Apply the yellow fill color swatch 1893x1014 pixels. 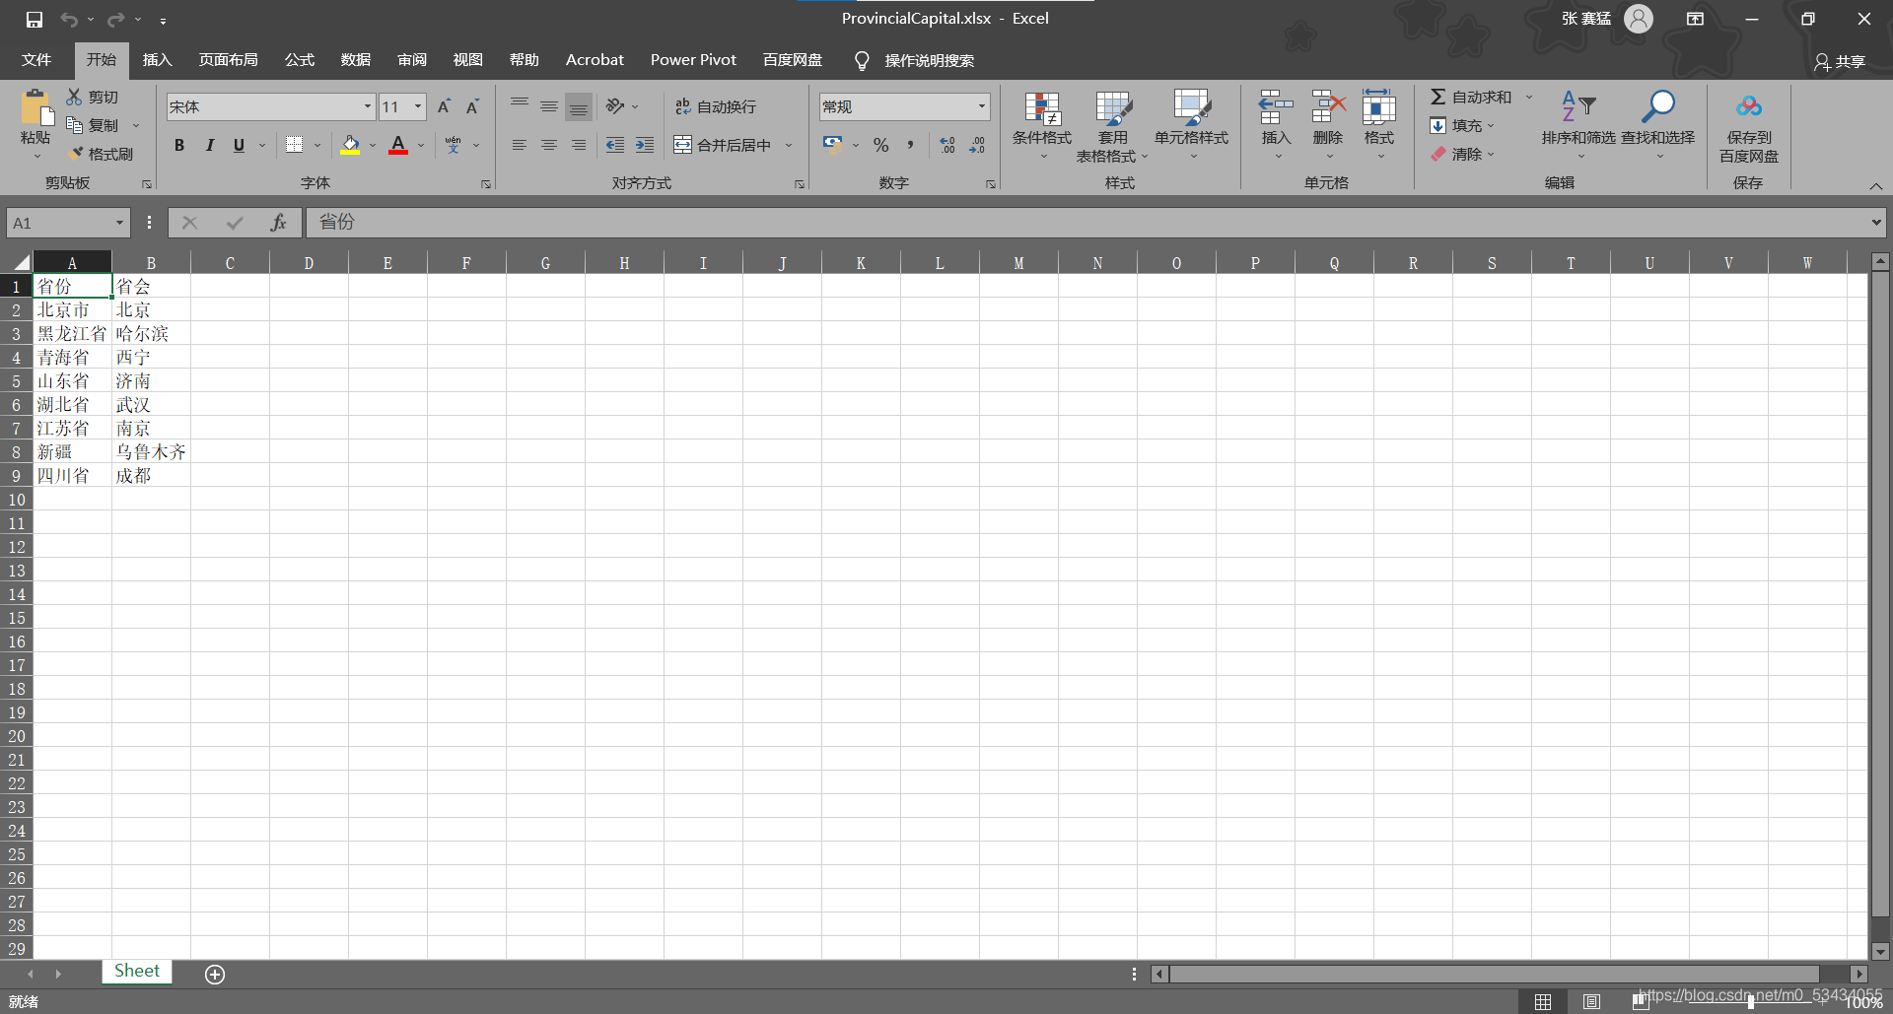click(350, 145)
